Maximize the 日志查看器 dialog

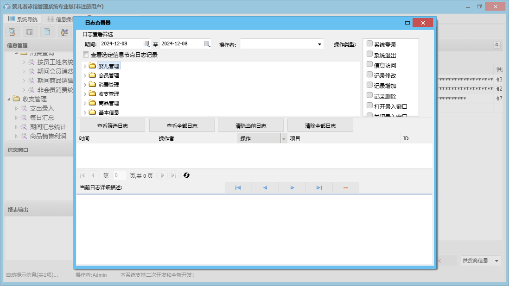[x=407, y=23]
